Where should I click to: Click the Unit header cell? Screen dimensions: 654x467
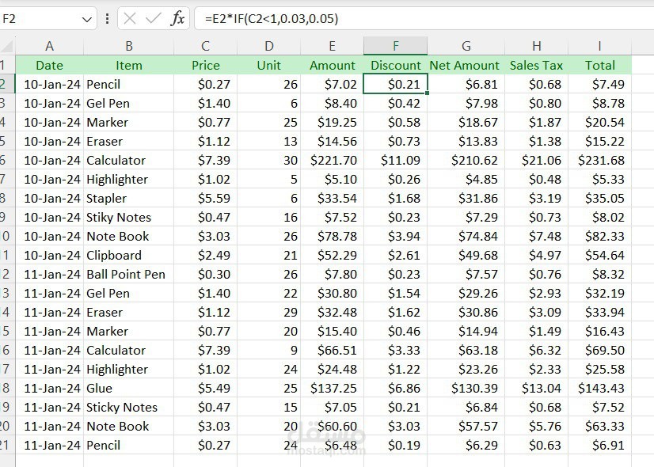[x=268, y=65]
